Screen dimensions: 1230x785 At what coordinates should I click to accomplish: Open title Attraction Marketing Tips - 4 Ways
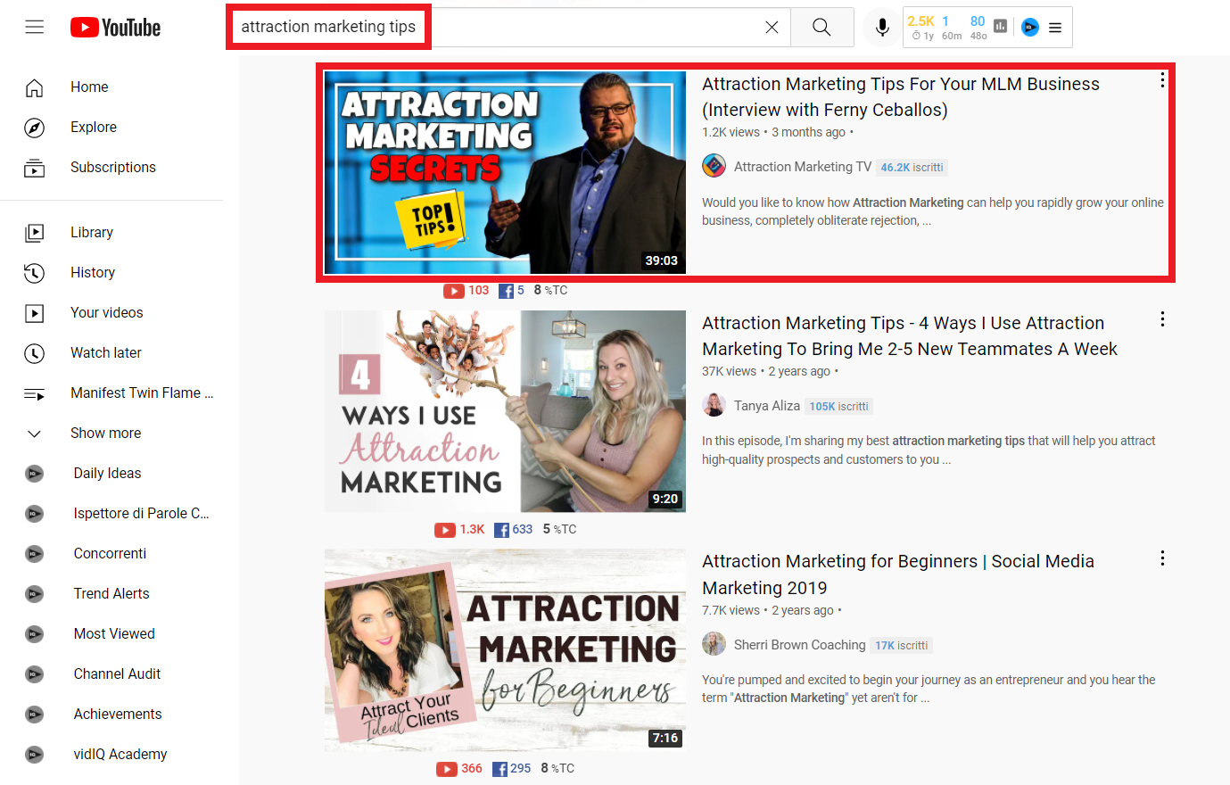[x=910, y=335]
